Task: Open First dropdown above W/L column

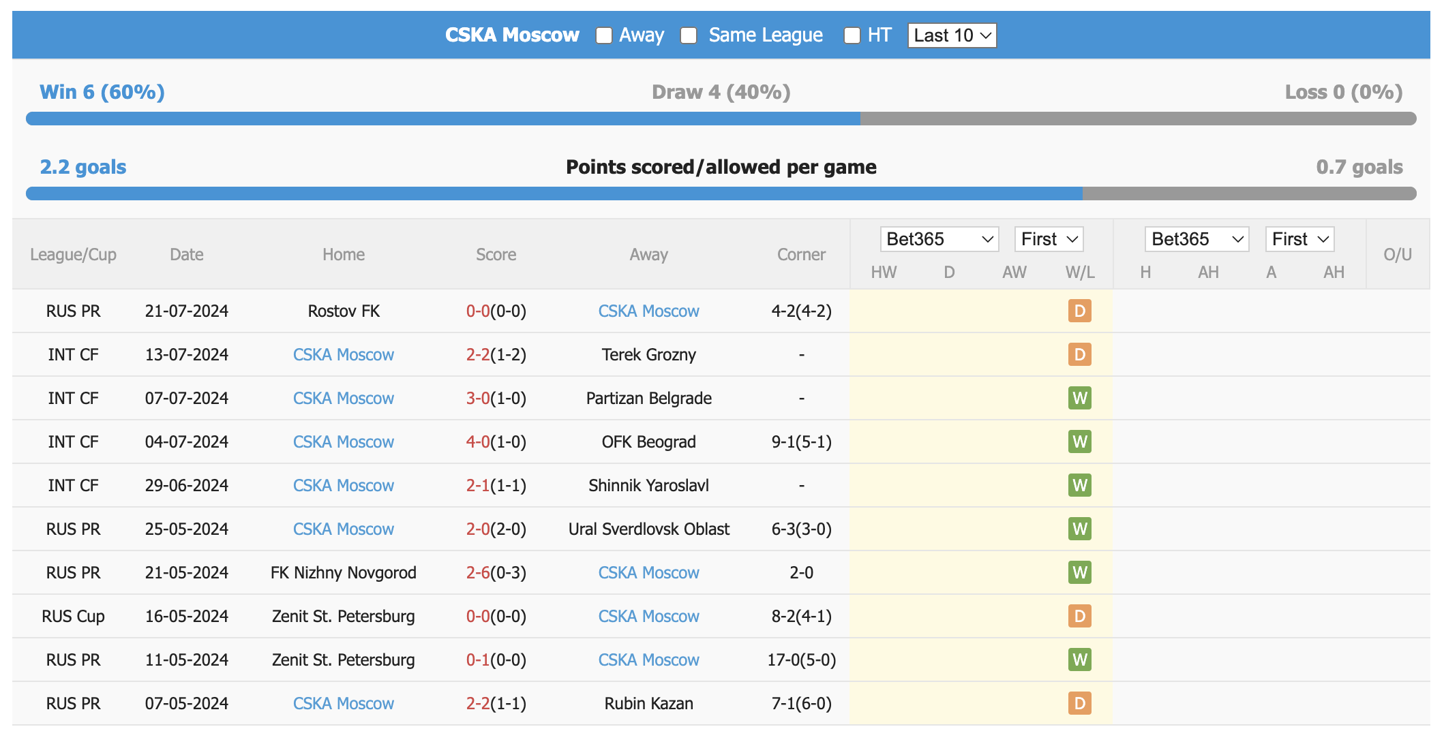Action: click(x=1049, y=239)
